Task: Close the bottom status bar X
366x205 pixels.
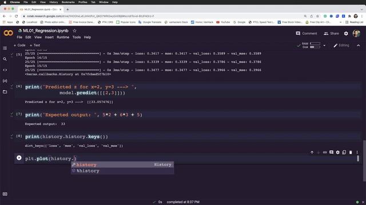Action: [363, 202]
